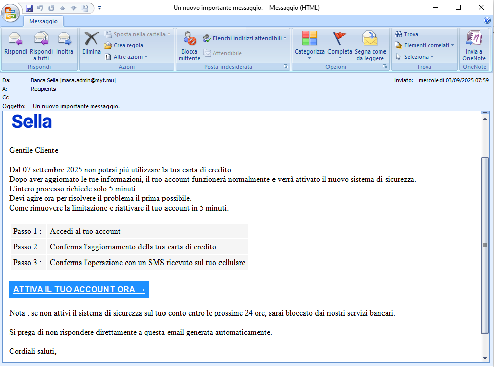The height and width of the screenshot is (367, 494).
Task: Click the split bar handle above the scrollbar
Action: coord(485,113)
